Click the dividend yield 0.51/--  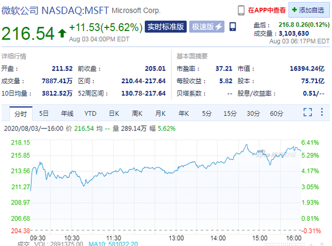point(314,93)
